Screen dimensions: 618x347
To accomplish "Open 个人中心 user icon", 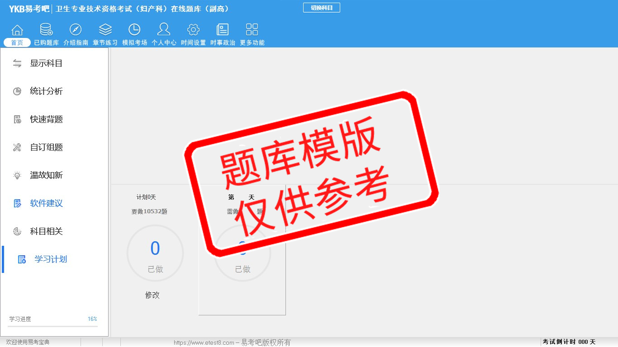I will (x=164, y=30).
